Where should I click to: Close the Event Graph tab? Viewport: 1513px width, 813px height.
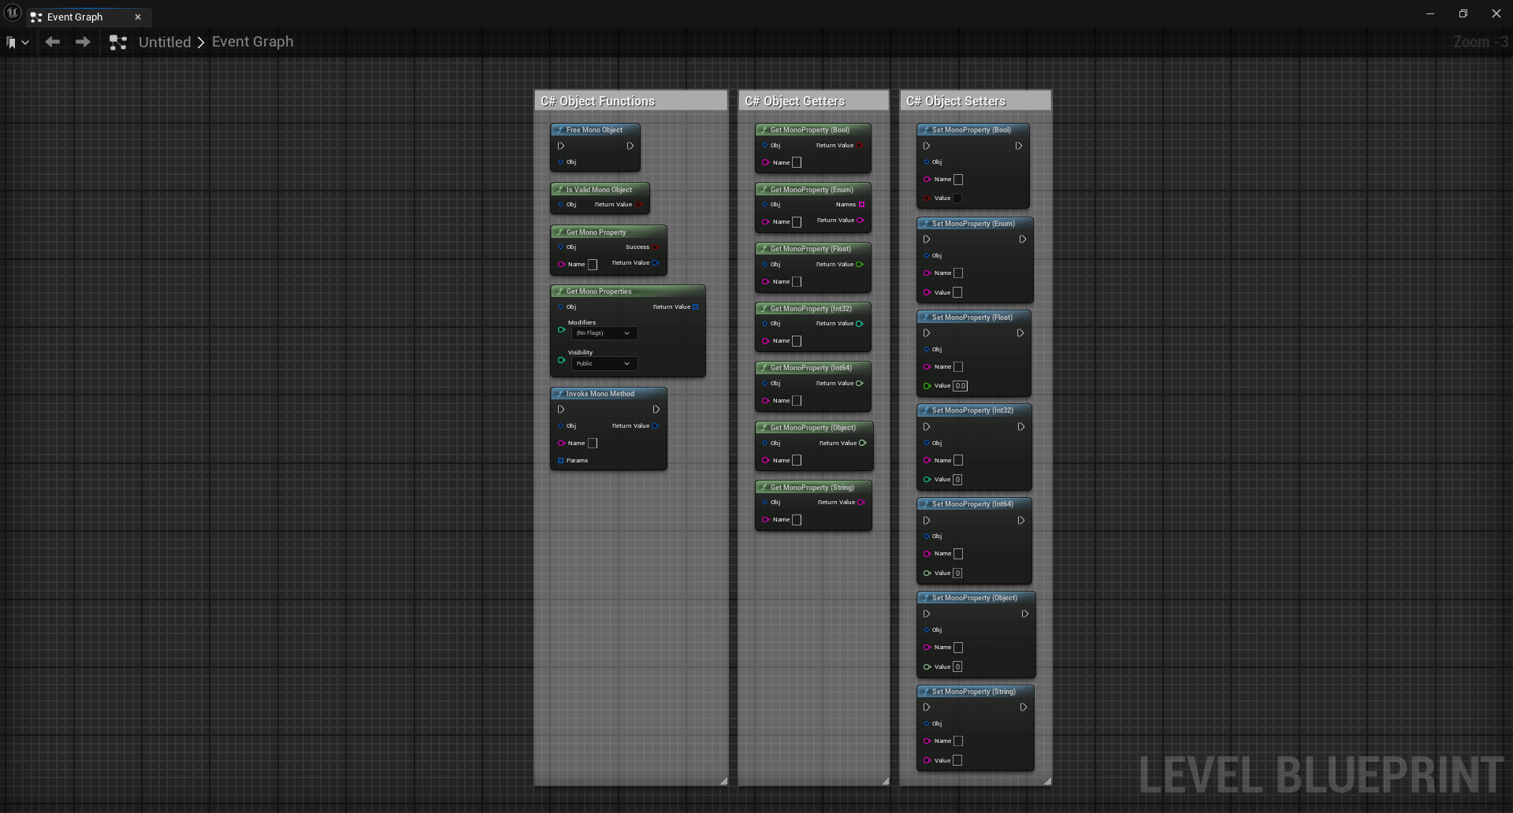tap(138, 17)
